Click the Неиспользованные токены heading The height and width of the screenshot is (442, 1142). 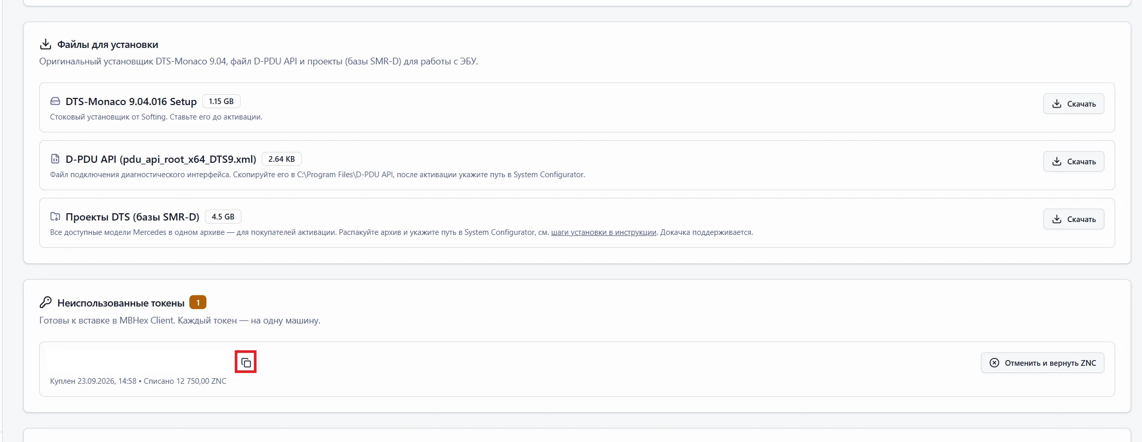coord(121,303)
